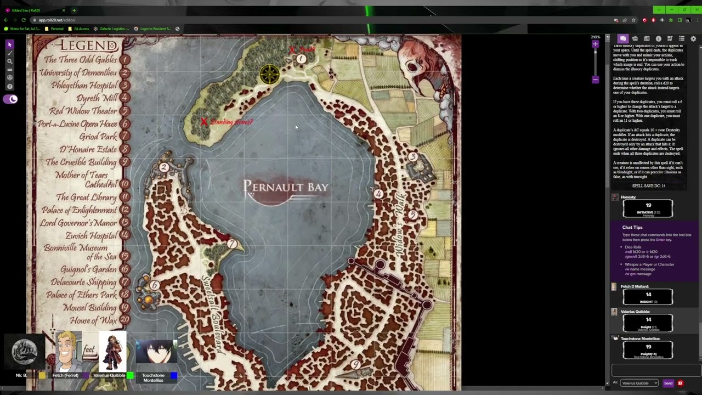The height and width of the screenshot is (395, 702).
Task: Click Nic B. yellow color swatch
Action: (42, 375)
